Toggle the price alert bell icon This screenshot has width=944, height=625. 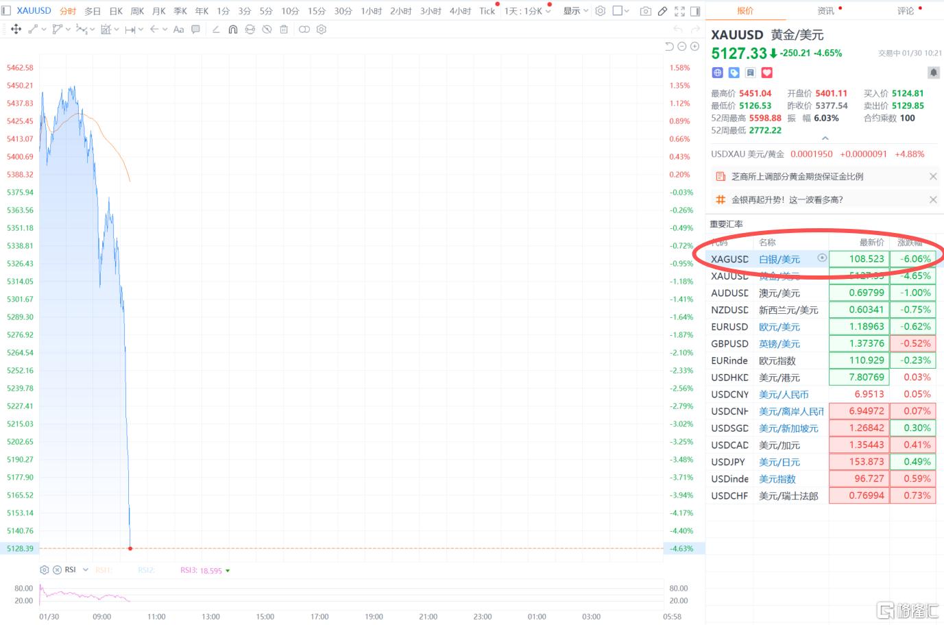pos(934,73)
